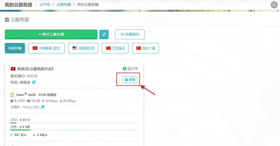Click the memory icon beside 16 GB
The width and height of the screenshot is (280, 146).
pyautogui.click(x=28, y=101)
